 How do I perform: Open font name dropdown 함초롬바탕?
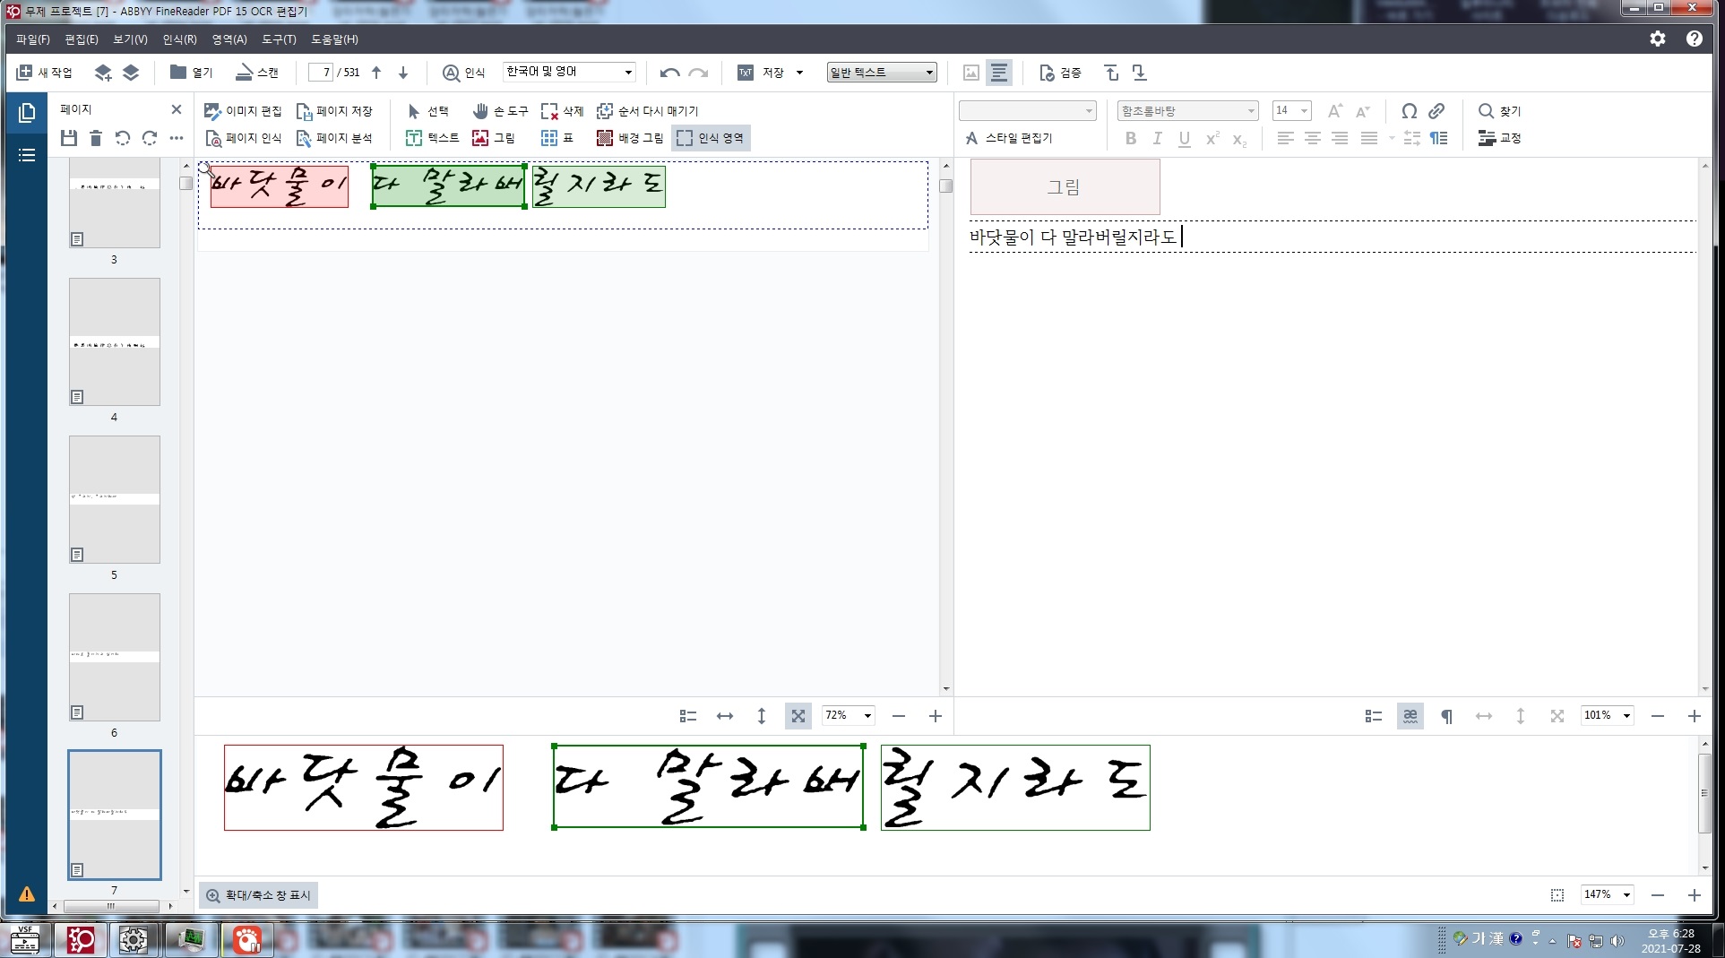pos(1251,111)
